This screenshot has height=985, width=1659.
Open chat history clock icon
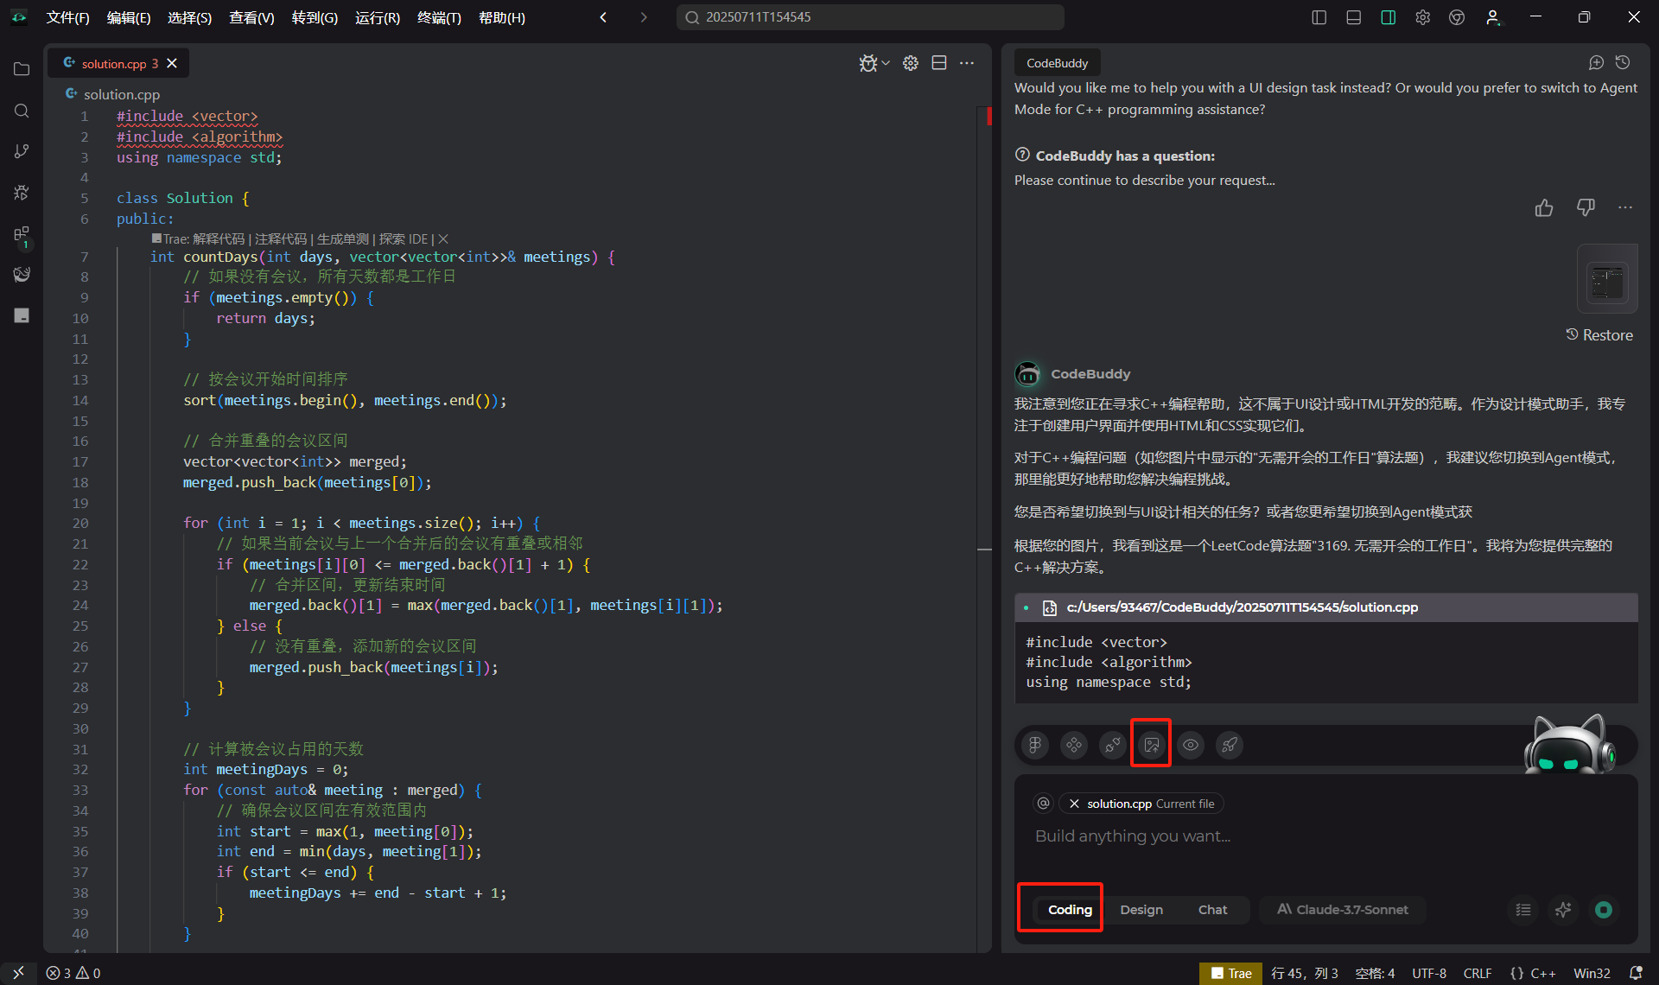pyautogui.click(x=1623, y=63)
